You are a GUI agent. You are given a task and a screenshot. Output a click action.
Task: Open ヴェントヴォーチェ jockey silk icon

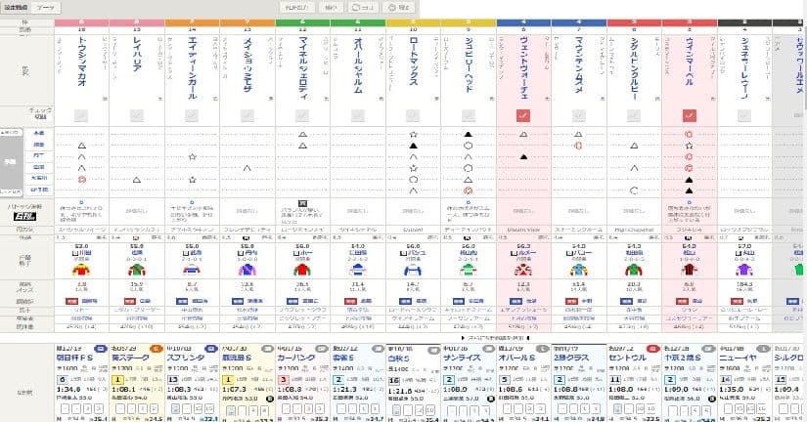(x=523, y=271)
